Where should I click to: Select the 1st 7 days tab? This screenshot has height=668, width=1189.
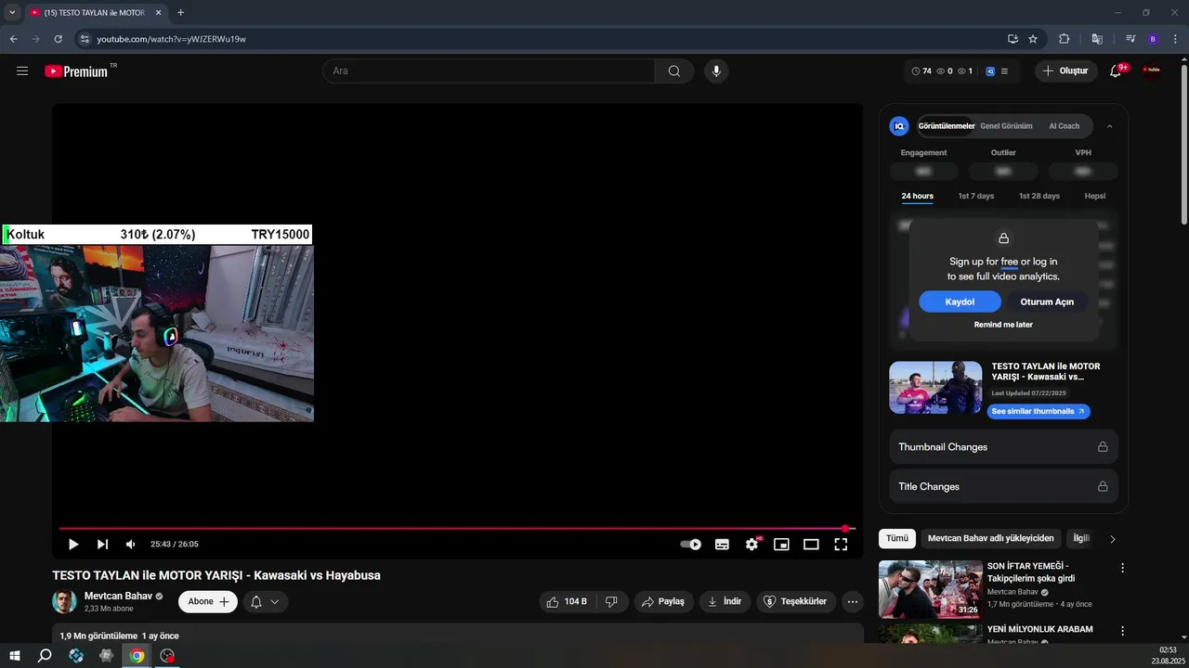click(976, 196)
